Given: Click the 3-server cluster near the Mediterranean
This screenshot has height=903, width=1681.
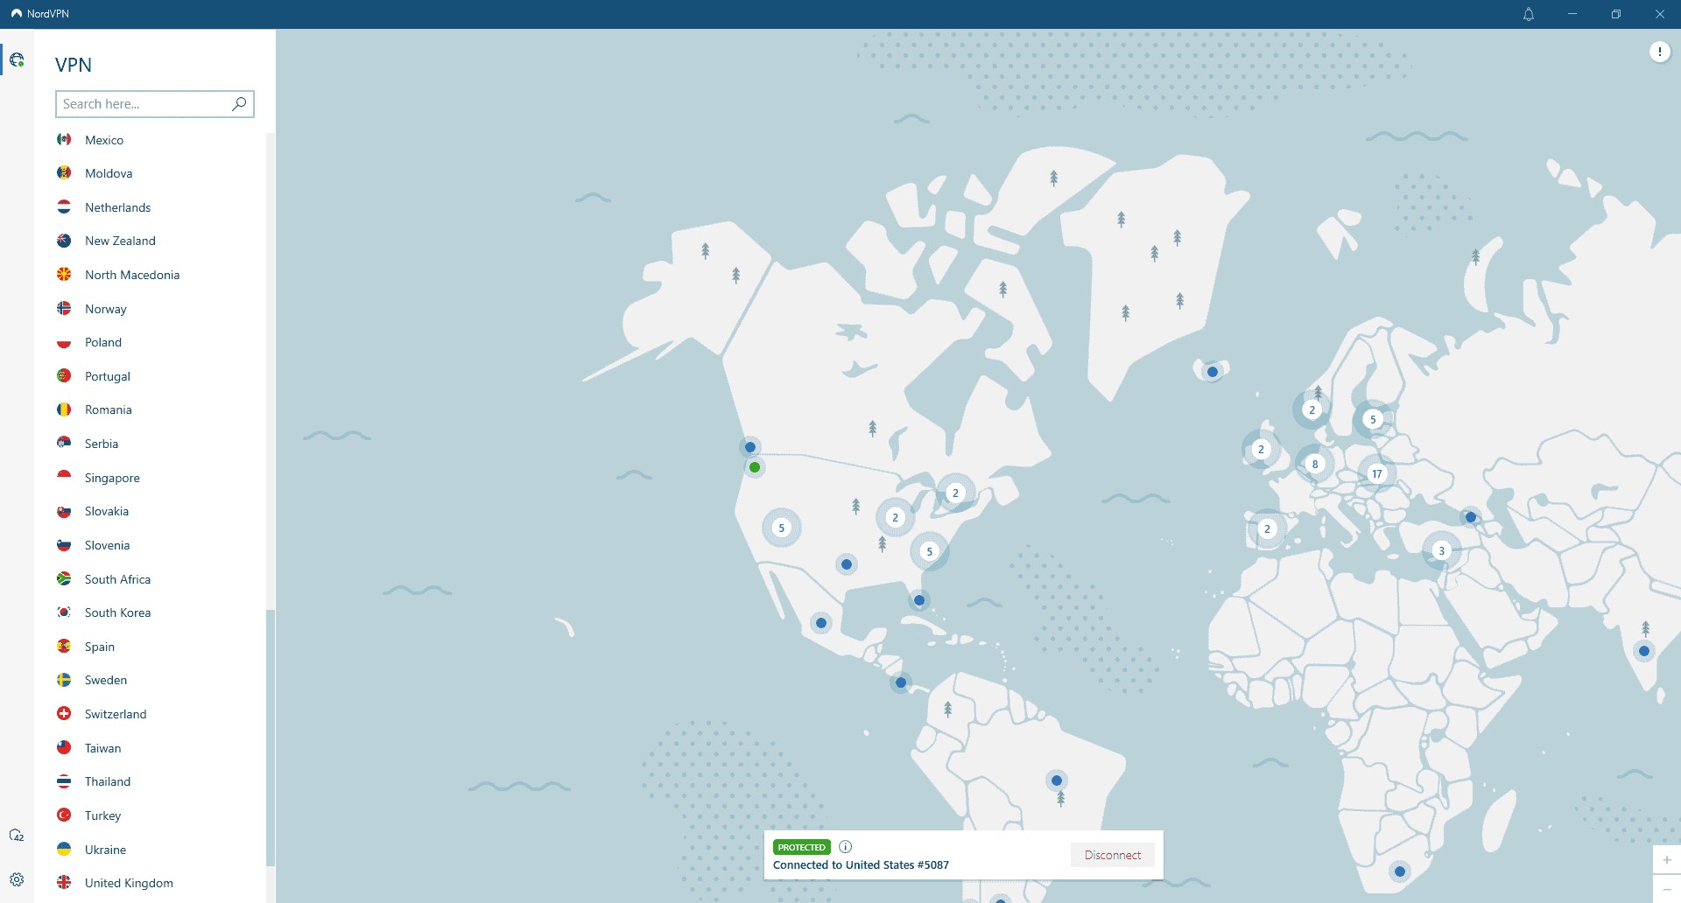Looking at the screenshot, I should (1441, 550).
